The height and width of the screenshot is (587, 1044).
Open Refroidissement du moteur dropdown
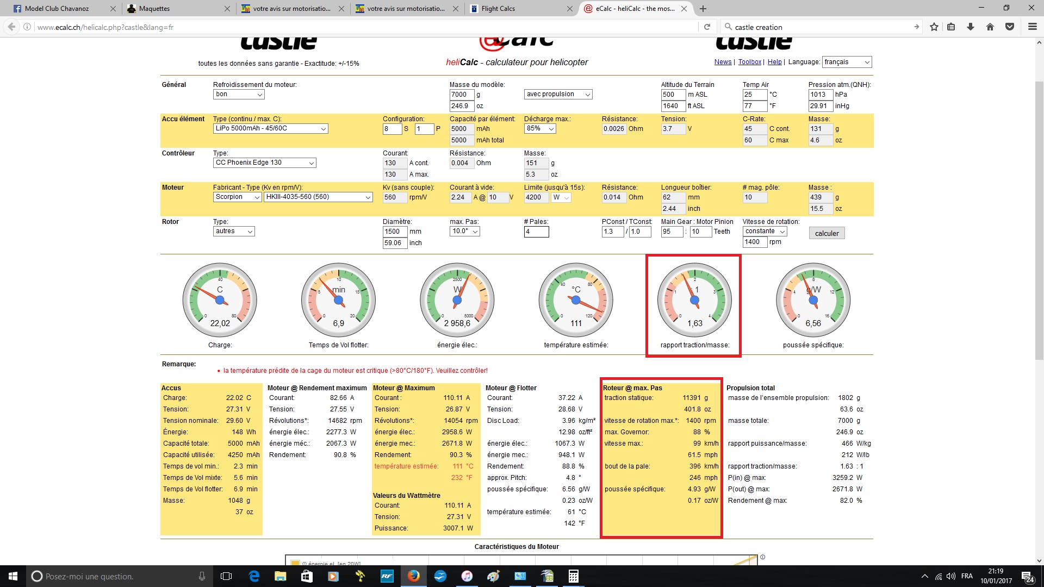239,94
